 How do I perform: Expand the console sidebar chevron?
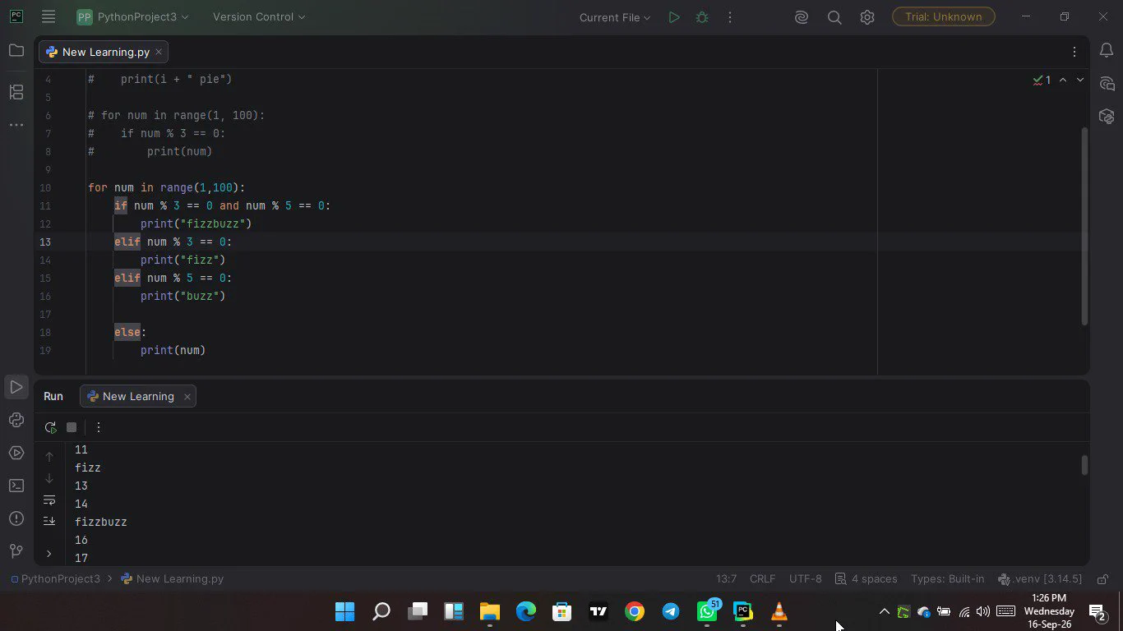(49, 554)
